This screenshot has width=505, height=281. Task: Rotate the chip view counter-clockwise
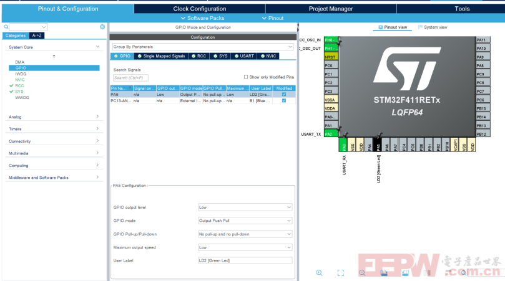406,273
